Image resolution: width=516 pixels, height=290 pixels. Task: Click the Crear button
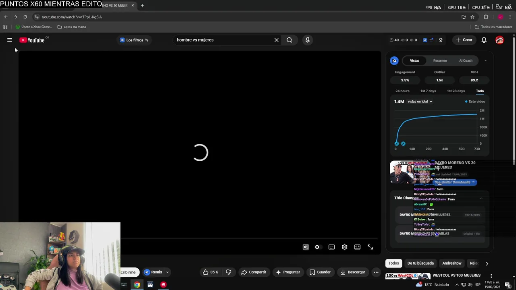(464, 40)
